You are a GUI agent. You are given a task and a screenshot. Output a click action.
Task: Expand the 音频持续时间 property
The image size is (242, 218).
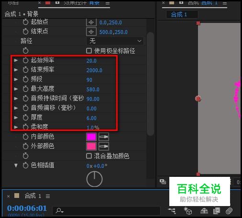[16, 98]
